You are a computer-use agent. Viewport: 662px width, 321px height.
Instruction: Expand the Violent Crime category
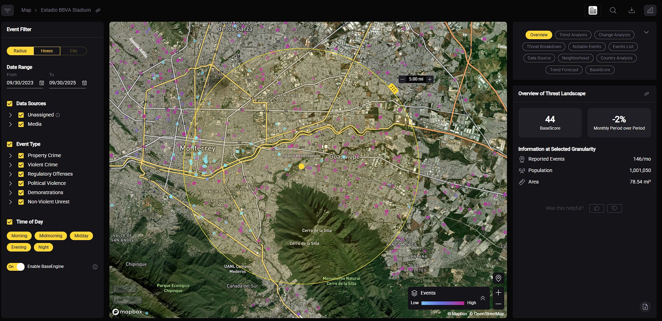point(10,165)
